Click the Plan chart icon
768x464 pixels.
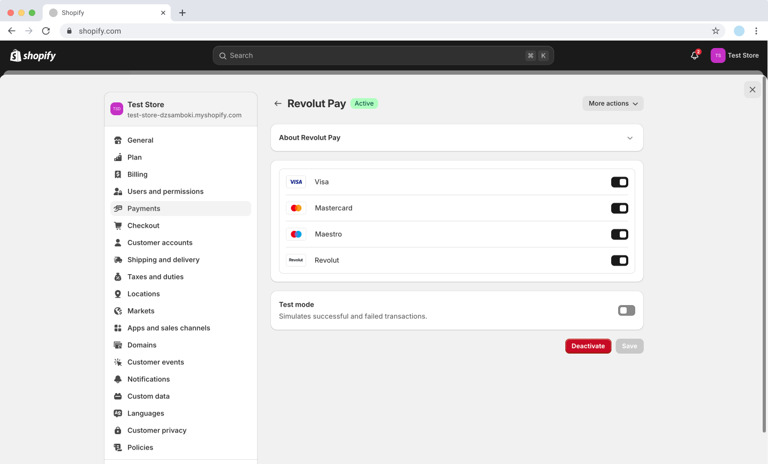pos(118,157)
